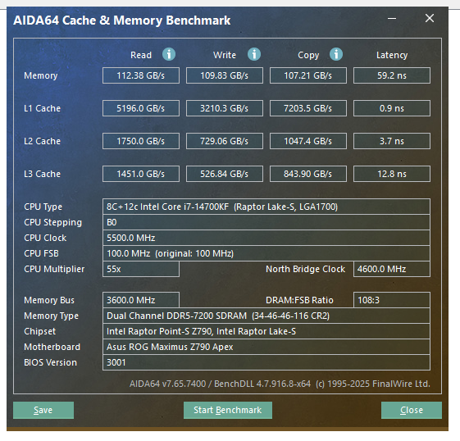The height and width of the screenshot is (441, 460).
Task: Click the L3 Cache read value 1451.0 GB/s
Action: (x=141, y=174)
